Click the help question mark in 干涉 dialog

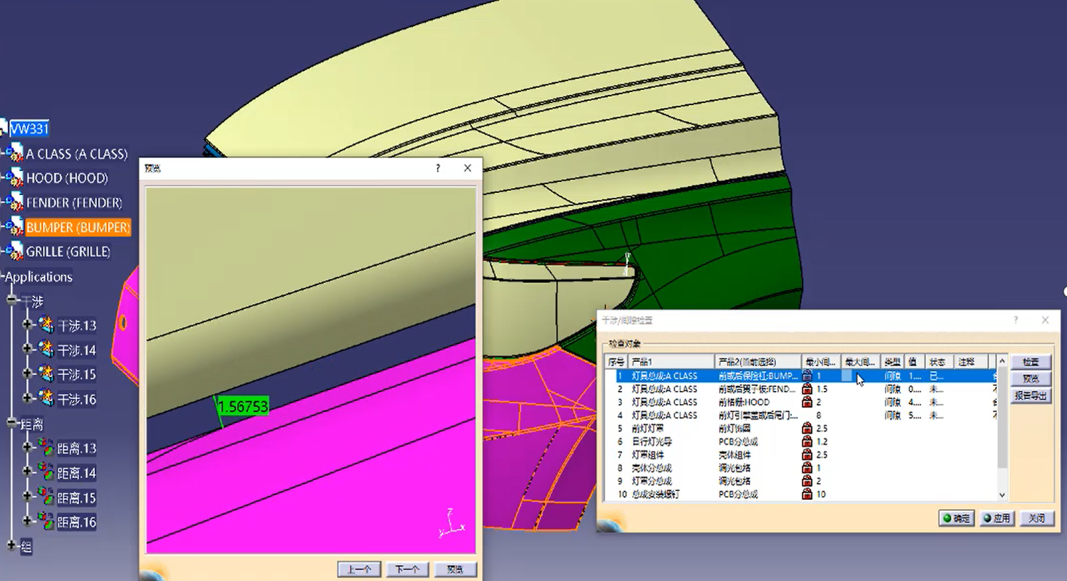coord(1015,320)
